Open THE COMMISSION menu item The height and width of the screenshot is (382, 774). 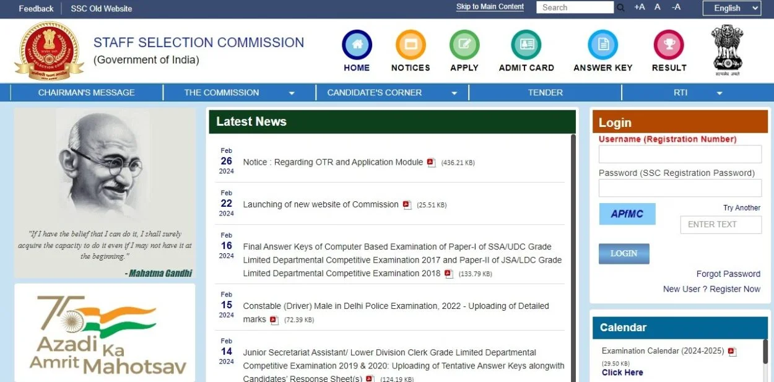(222, 93)
